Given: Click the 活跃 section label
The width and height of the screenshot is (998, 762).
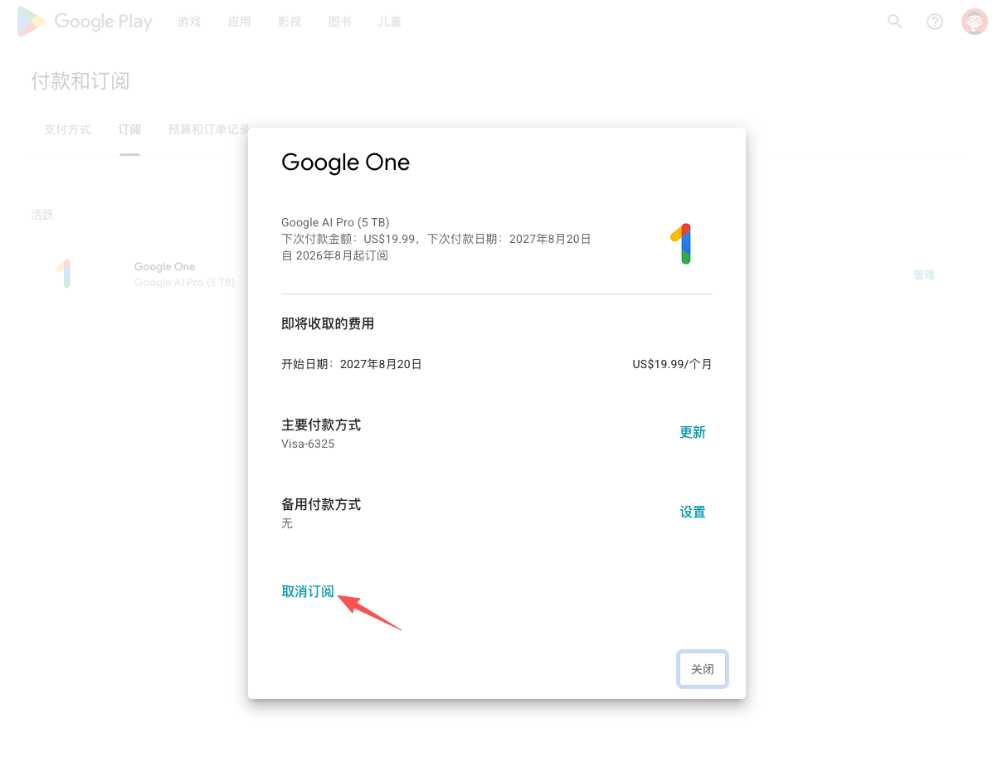Looking at the screenshot, I should pyautogui.click(x=42, y=215).
